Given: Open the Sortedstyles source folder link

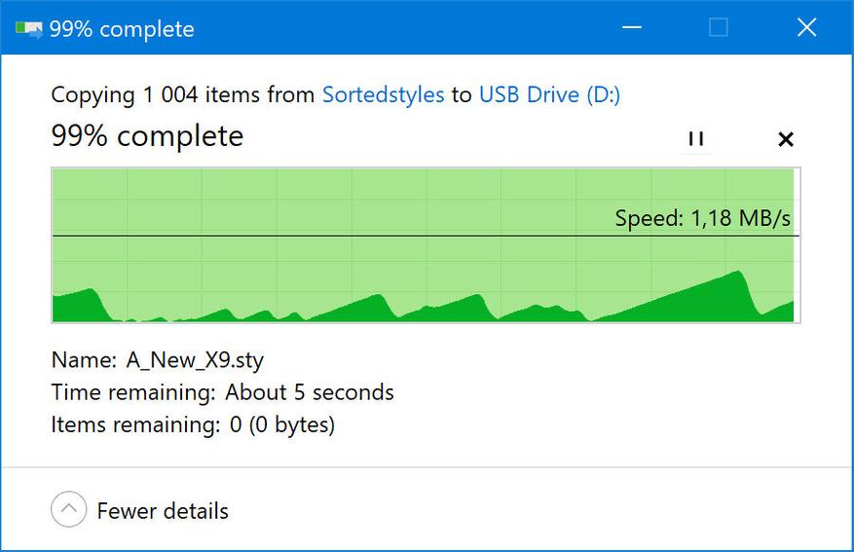Looking at the screenshot, I should pos(384,94).
